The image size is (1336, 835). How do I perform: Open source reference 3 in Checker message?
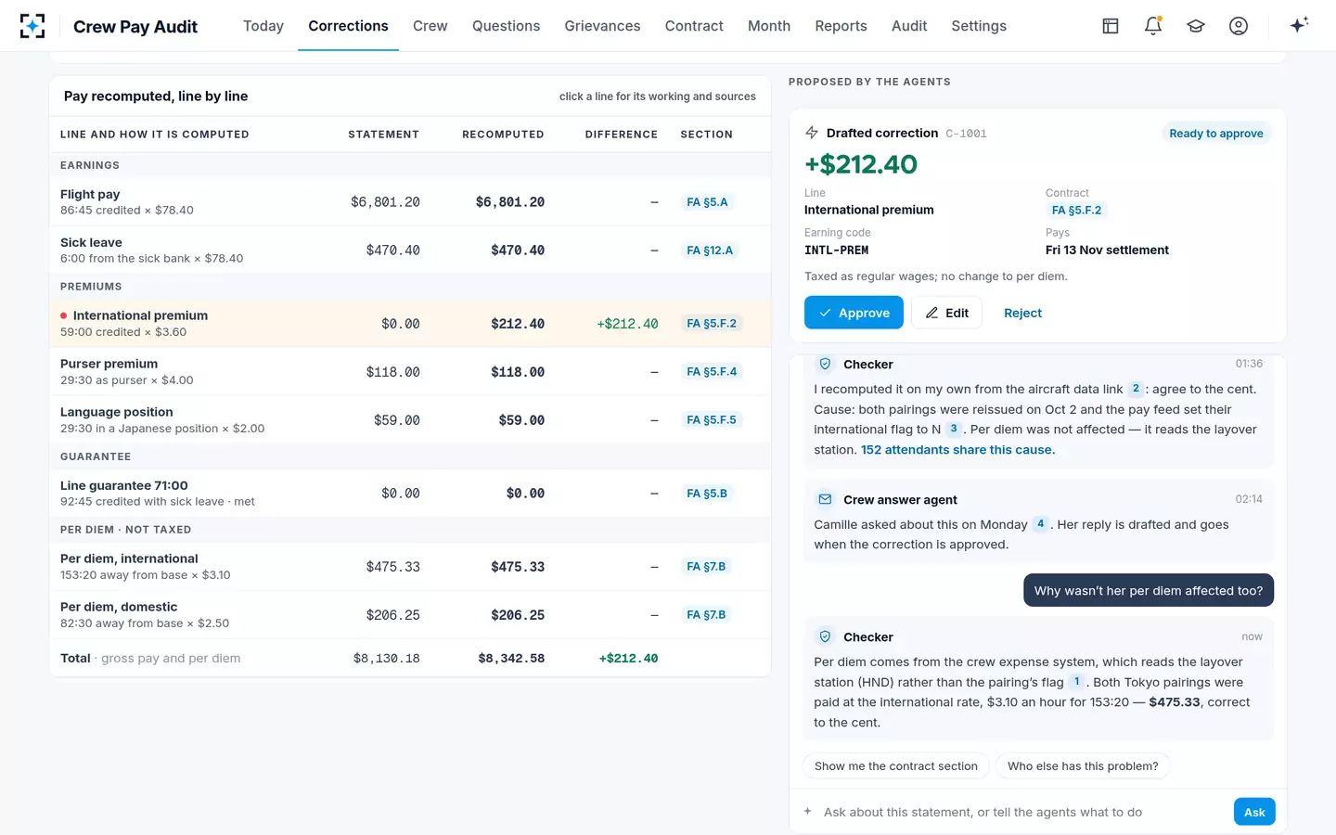(x=953, y=429)
